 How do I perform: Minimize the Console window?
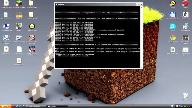point(137,4)
